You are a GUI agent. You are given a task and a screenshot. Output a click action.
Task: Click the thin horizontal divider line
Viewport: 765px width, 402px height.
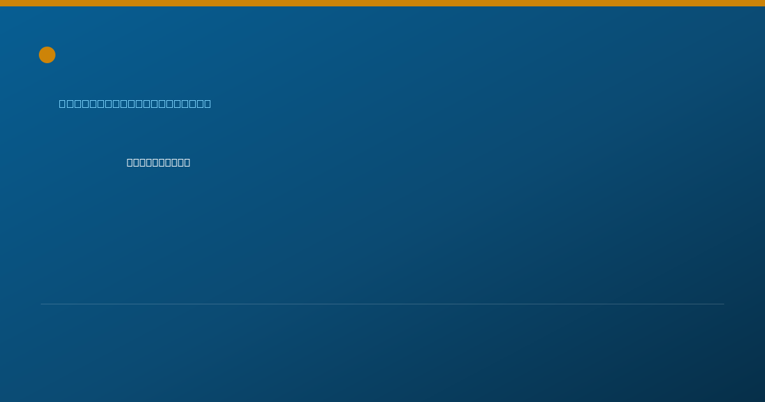click(x=382, y=304)
